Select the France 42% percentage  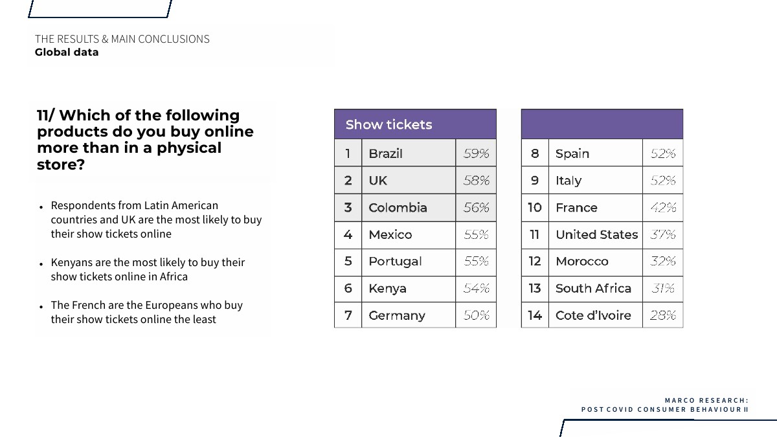[663, 208]
